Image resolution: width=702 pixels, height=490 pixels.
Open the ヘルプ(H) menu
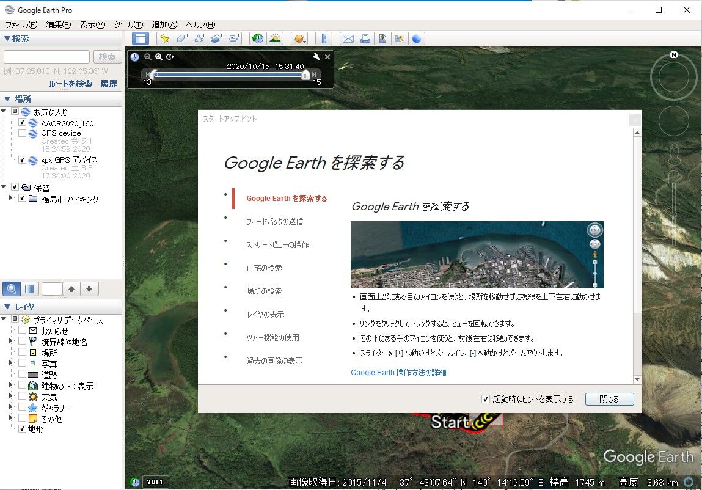pyautogui.click(x=200, y=24)
